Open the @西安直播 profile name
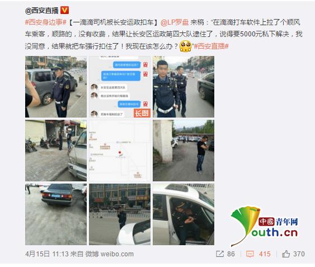 pyautogui.click(x=42, y=11)
